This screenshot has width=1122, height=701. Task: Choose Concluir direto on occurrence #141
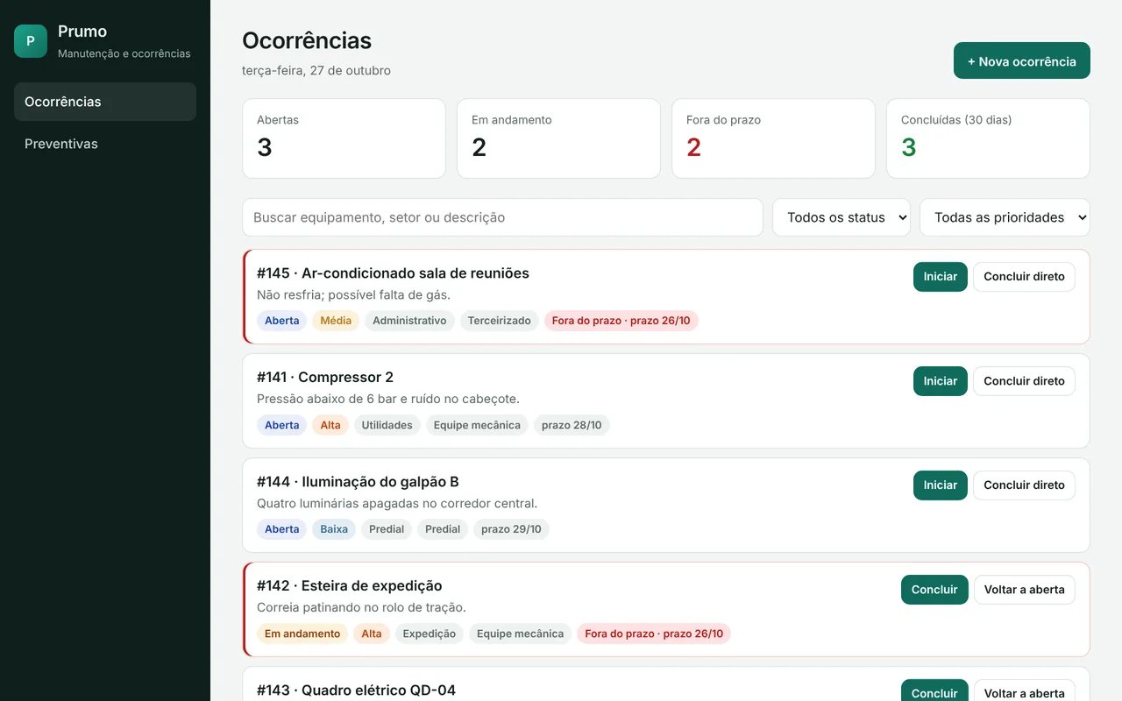1024,381
